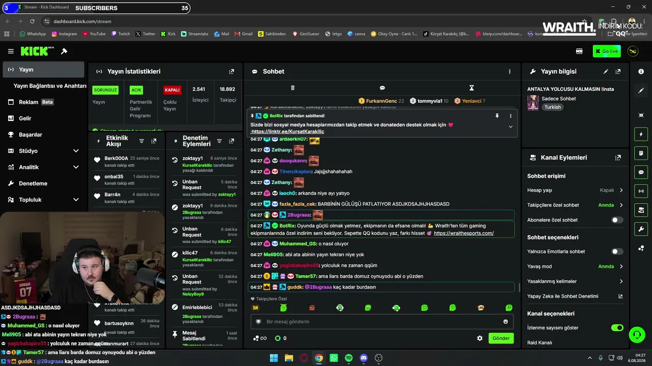652x366 pixels.
Task: Open the linktr.ee/KursatKarakilic link
Action: [288, 132]
